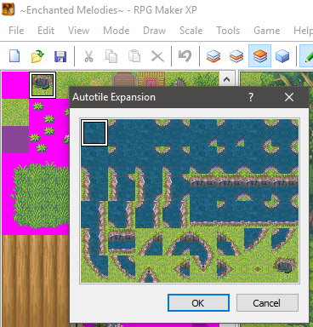
Task: Open the File menu
Action: coord(16,31)
